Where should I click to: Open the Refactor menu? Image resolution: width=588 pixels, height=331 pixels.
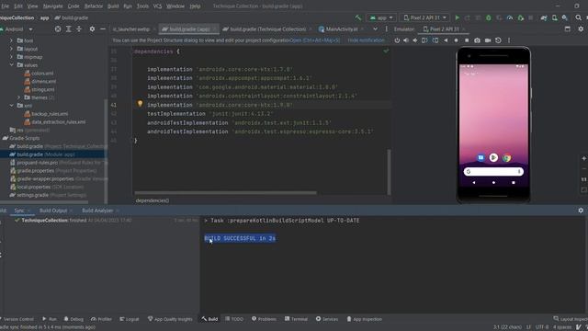pos(94,6)
